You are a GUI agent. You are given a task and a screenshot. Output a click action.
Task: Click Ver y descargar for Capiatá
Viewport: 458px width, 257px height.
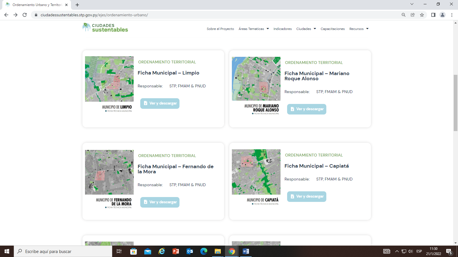coord(307,196)
